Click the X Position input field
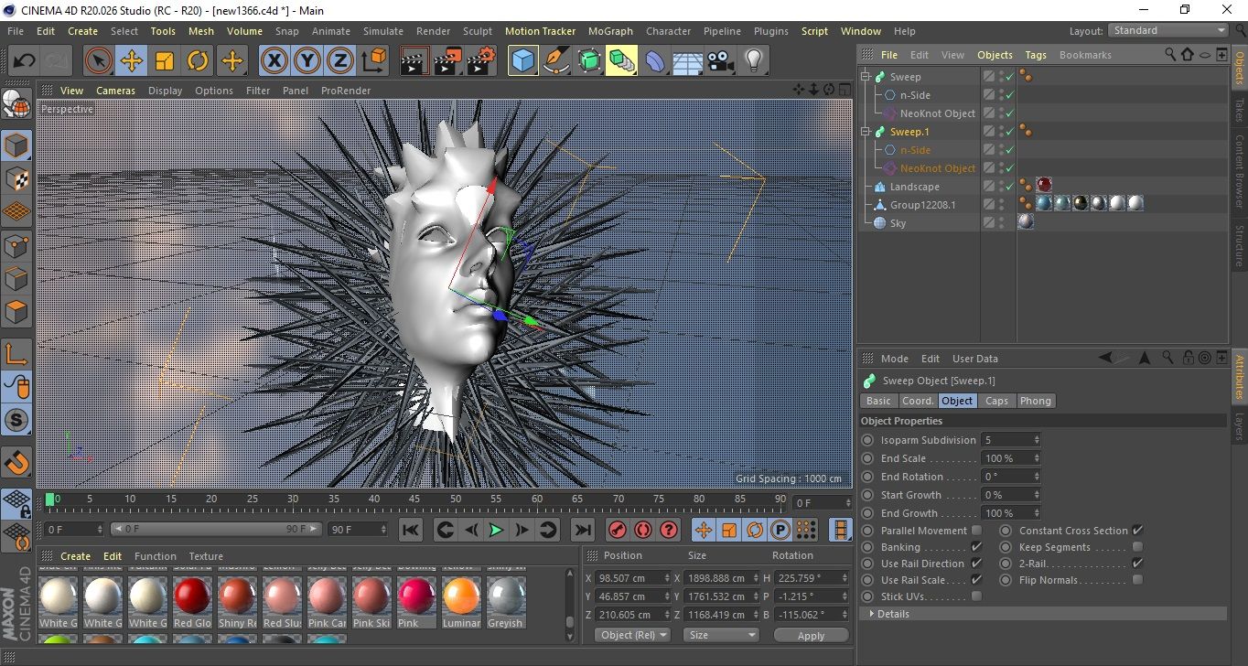The image size is (1248, 666). (633, 578)
